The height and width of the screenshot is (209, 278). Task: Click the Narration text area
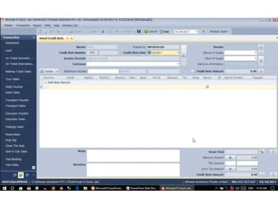[x=133, y=170]
